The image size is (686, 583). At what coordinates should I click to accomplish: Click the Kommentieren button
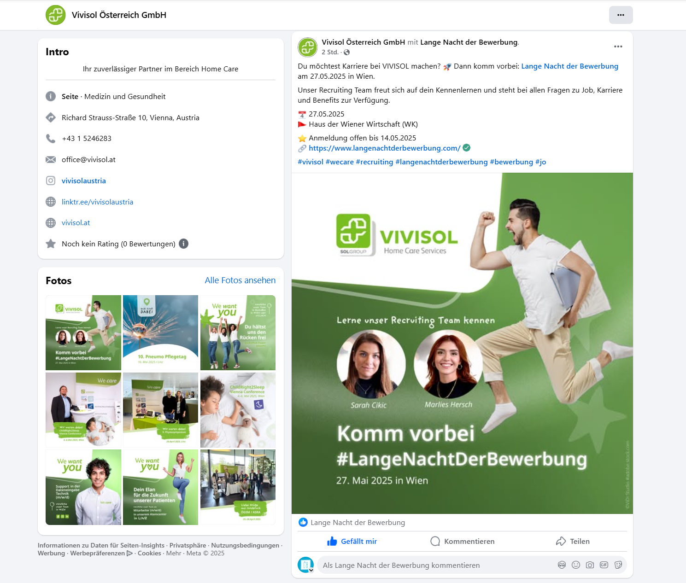462,541
